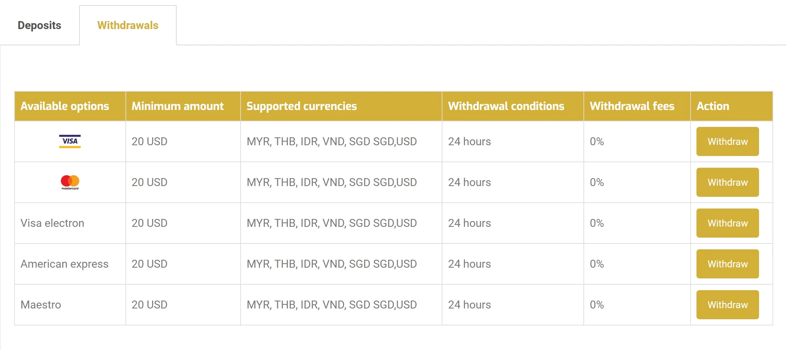Switch to the Deposits tab
The image size is (786, 350).
[39, 25]
